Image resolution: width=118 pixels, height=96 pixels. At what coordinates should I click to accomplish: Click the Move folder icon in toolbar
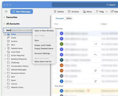[x=84, y=12]
